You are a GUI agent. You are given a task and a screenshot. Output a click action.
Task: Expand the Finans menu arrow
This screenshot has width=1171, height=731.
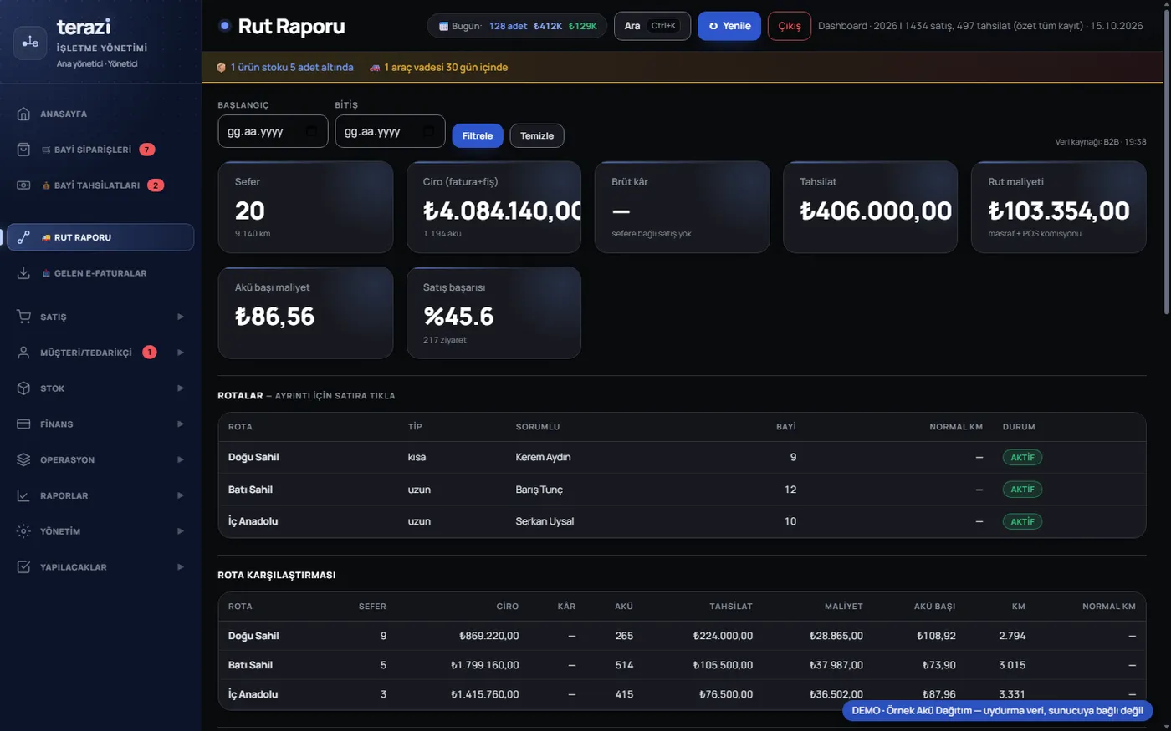180,424
